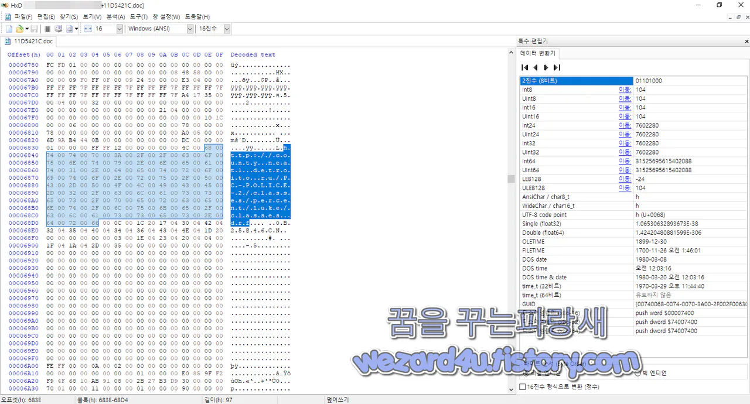Screen dimensions: 750x404
Task: Click the binary value 01101000
Action: pyautogui.click(x=649, y=81)
